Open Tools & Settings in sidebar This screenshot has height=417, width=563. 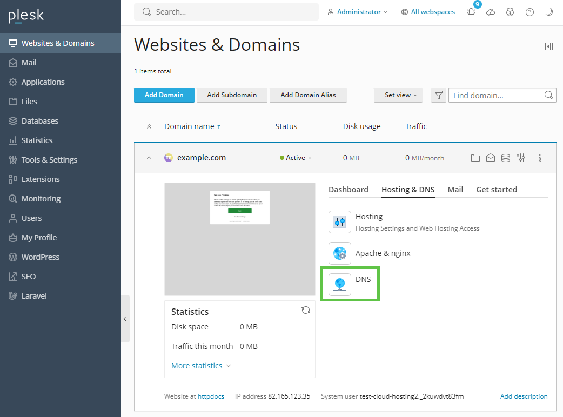[49, 160]
